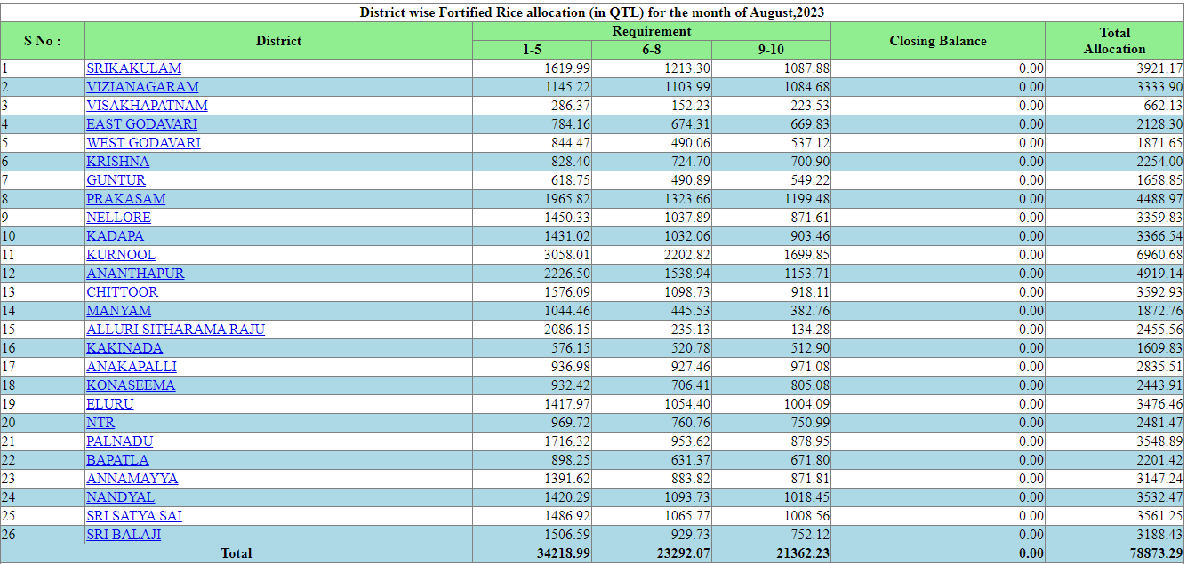Click the 1-5 sub-column header

532,50
